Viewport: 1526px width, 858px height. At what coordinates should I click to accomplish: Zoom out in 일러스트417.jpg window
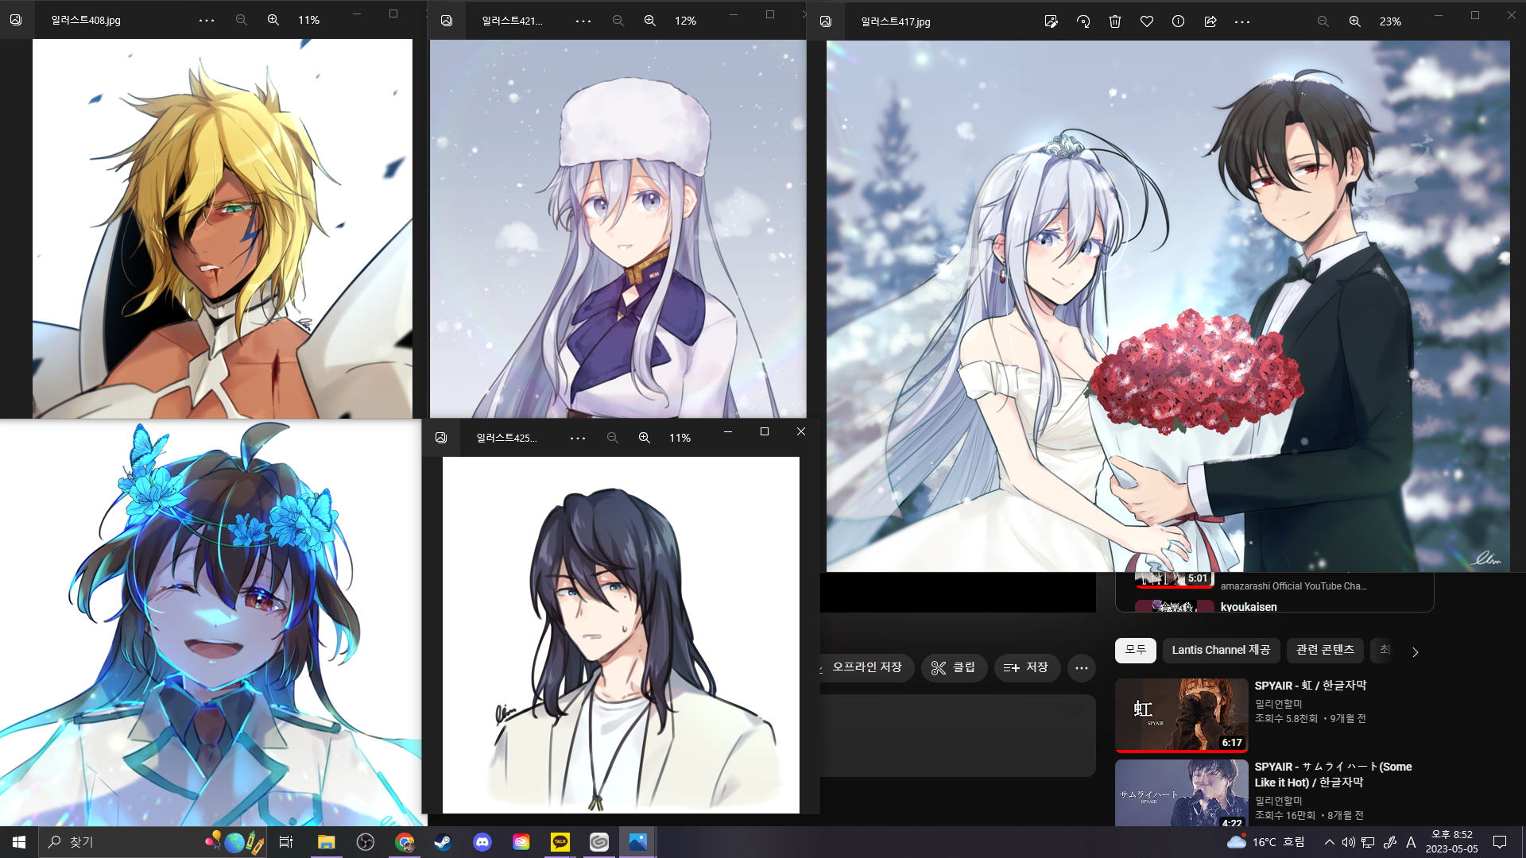[1323, 21]
